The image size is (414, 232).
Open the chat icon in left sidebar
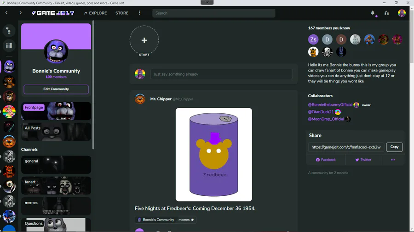point(9,31)
